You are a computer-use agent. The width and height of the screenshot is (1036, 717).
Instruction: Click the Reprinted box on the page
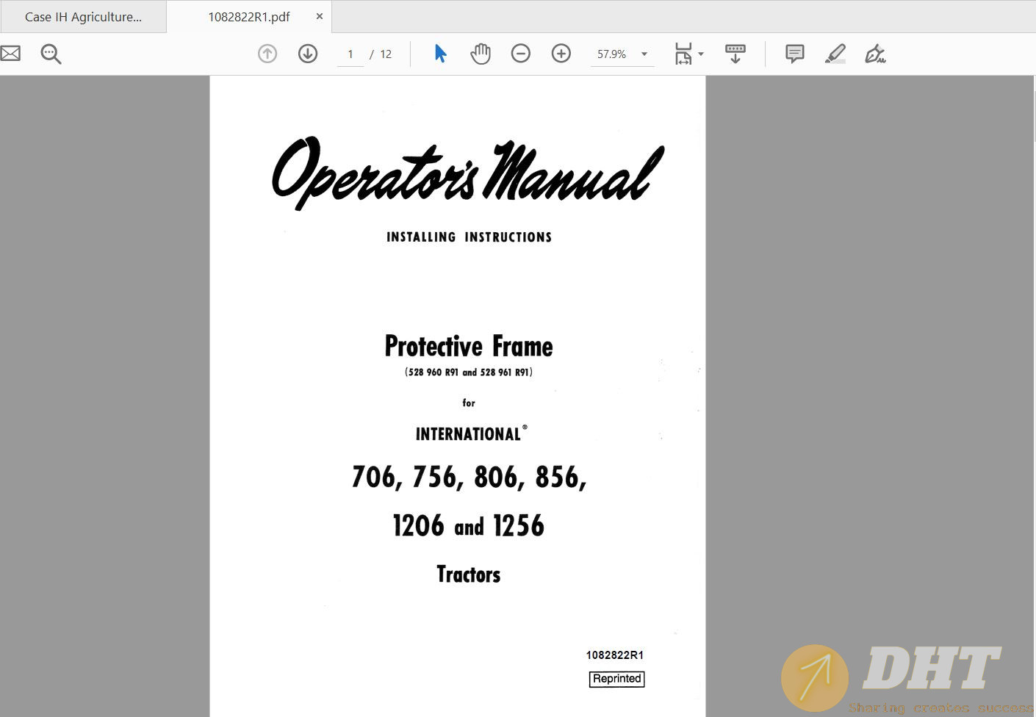tap(617, 679)
